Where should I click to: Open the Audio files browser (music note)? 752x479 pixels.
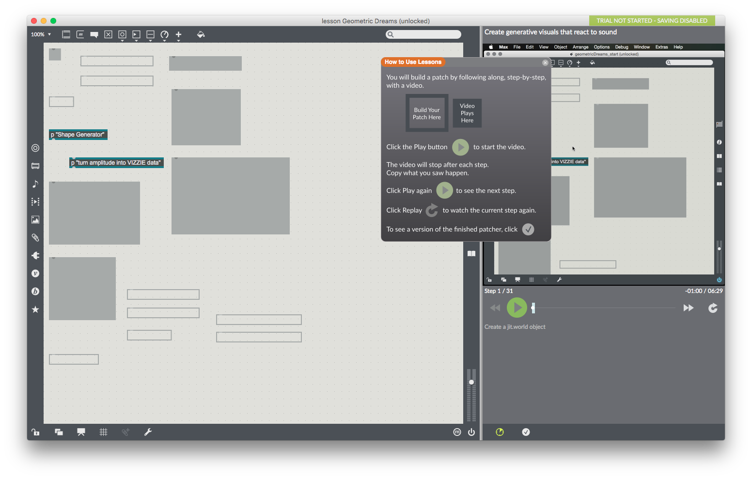[x=35, y=184]
